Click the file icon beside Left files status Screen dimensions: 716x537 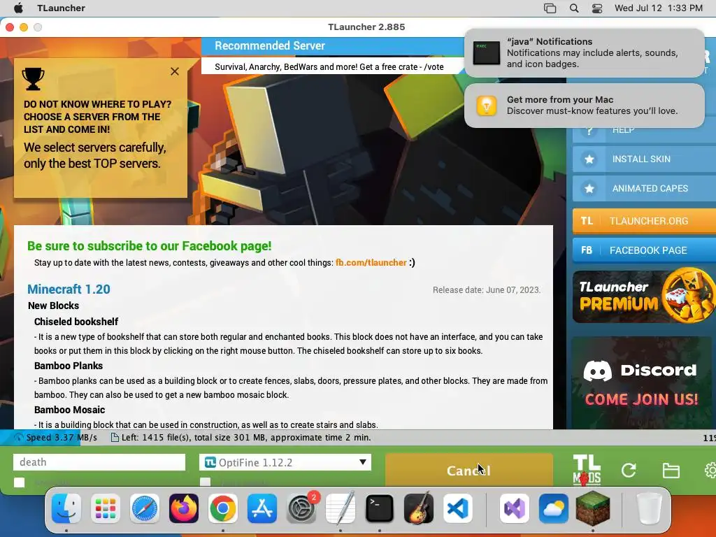pyautogui.click(x=115, y=438)
